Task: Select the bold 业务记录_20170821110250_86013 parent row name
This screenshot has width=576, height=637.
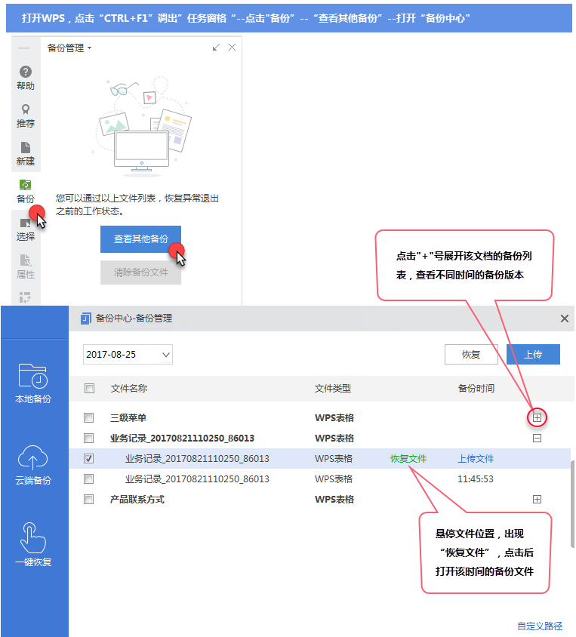Action: click(182, 438)
